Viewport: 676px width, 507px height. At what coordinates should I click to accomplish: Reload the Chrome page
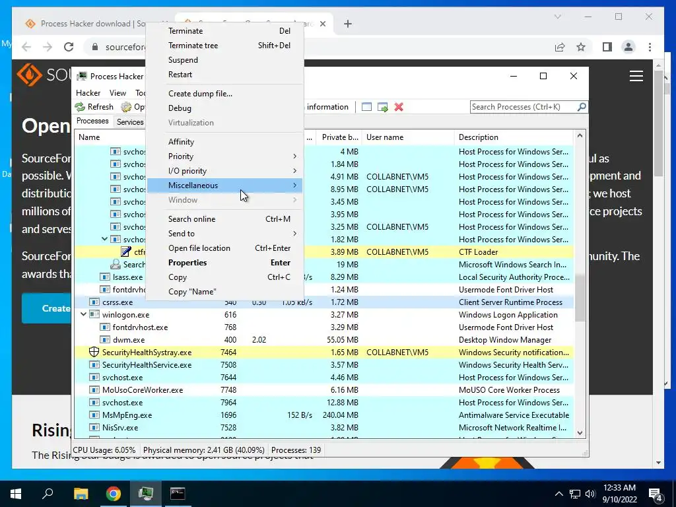point(69,47)
